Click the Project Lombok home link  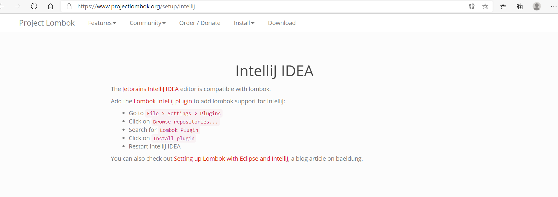click(47, 23)
